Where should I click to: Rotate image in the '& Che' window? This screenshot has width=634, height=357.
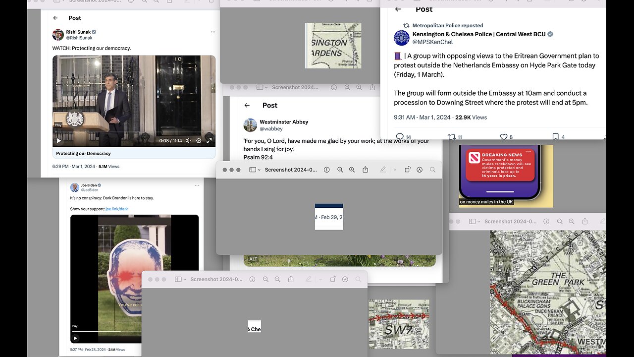[x=333, y=280]
